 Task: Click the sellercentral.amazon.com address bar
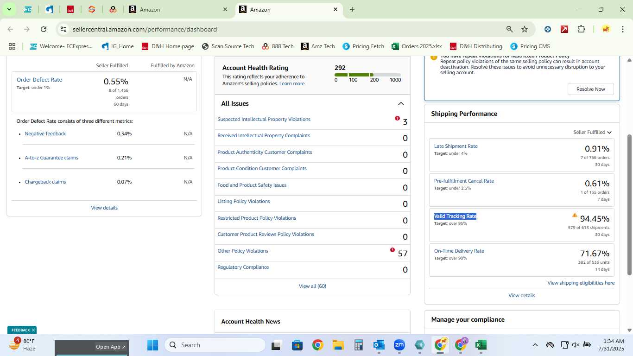(x=145, y=29)
